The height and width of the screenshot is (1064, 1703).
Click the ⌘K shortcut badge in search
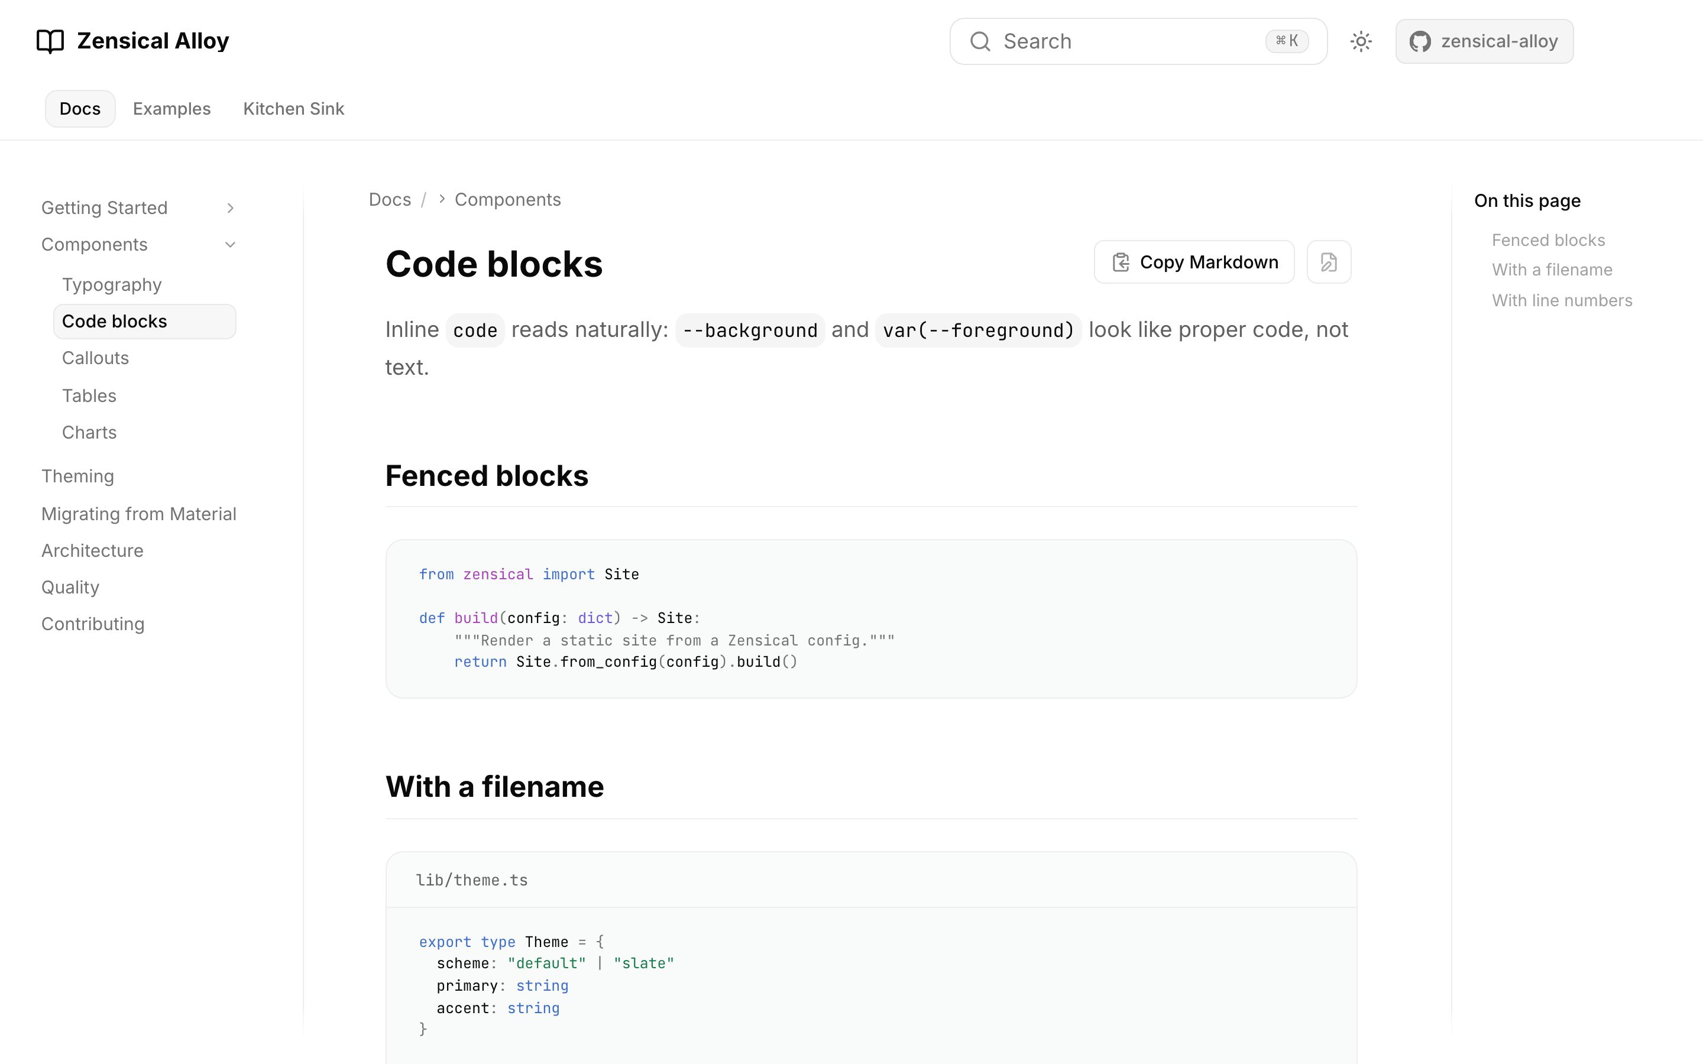coord(1287,41)
